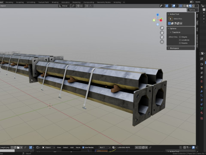Viewport: 206px width, 155px height.
Task: Choose the Intersect selection mode icon
Action: point(181,23)
